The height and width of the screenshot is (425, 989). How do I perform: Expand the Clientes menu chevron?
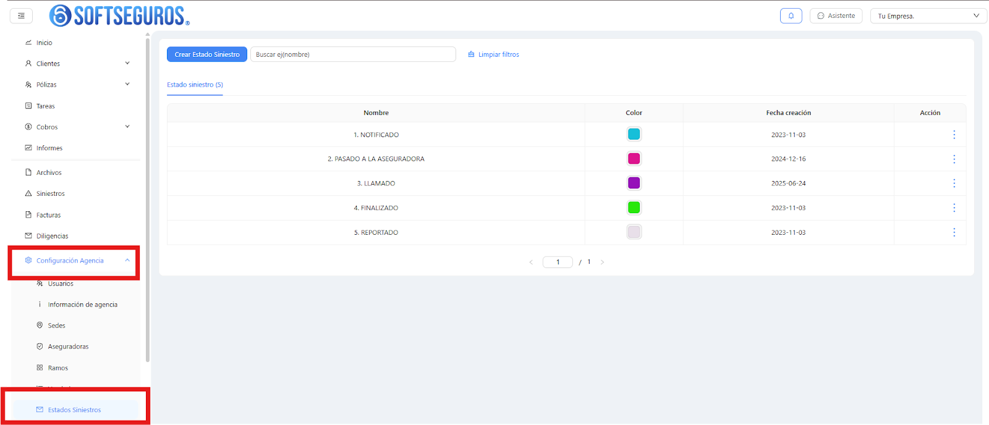127,63
